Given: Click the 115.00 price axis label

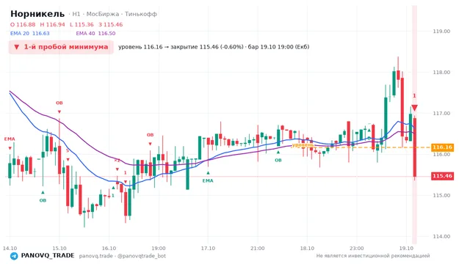Looking at the screenshot, I should tap(441, 196).
